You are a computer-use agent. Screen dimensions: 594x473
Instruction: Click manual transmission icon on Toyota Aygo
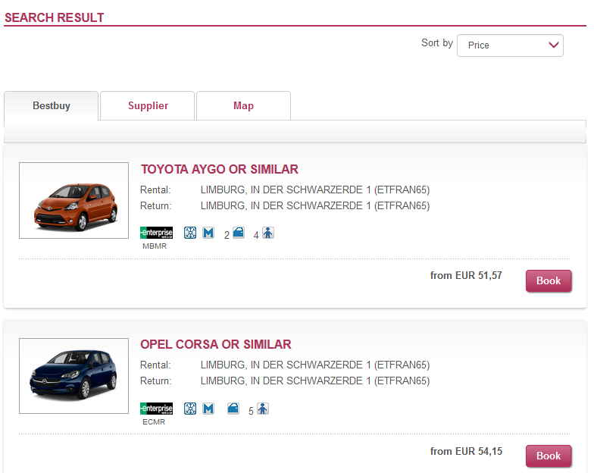point(208,233)
